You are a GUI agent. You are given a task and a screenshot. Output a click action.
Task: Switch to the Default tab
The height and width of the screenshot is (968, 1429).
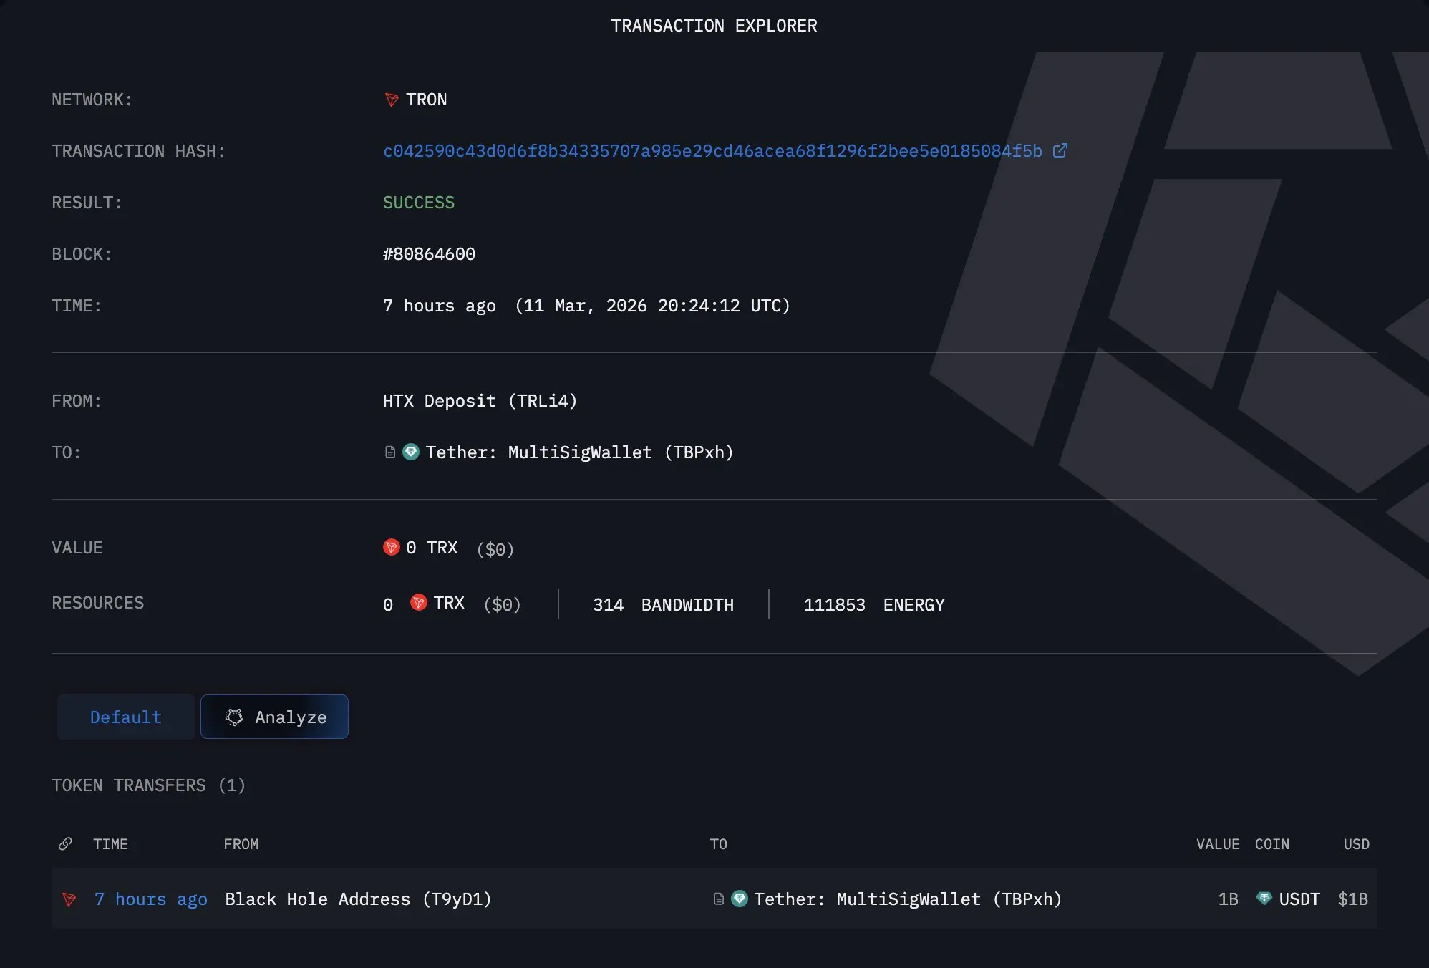[126, 717]
